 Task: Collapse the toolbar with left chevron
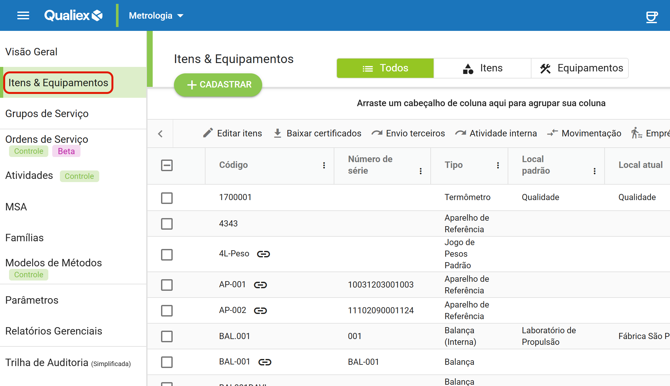coord(160,133)
